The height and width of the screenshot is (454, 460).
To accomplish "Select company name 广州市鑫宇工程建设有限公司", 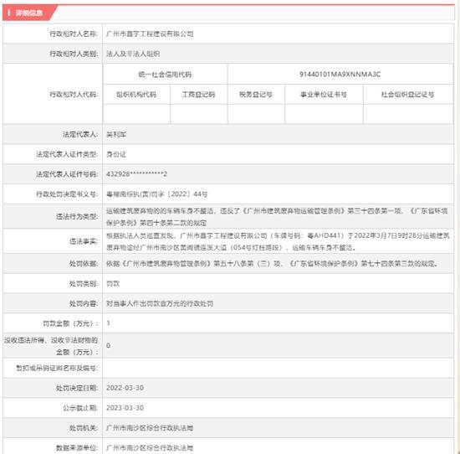I will [150, 34].
